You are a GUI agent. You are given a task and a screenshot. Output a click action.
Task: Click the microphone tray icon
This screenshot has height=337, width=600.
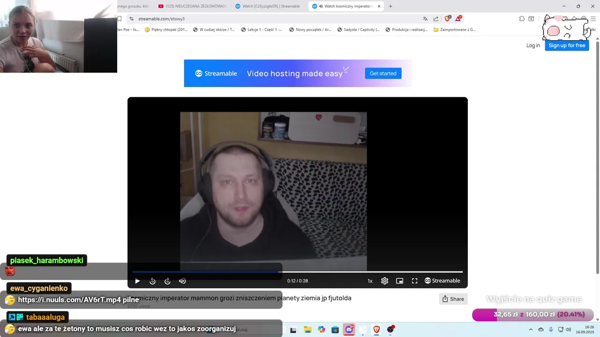[x=551, y=330]
